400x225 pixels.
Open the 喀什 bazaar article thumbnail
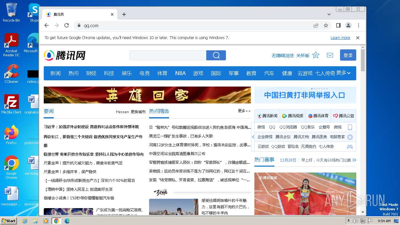pos(174,207)
